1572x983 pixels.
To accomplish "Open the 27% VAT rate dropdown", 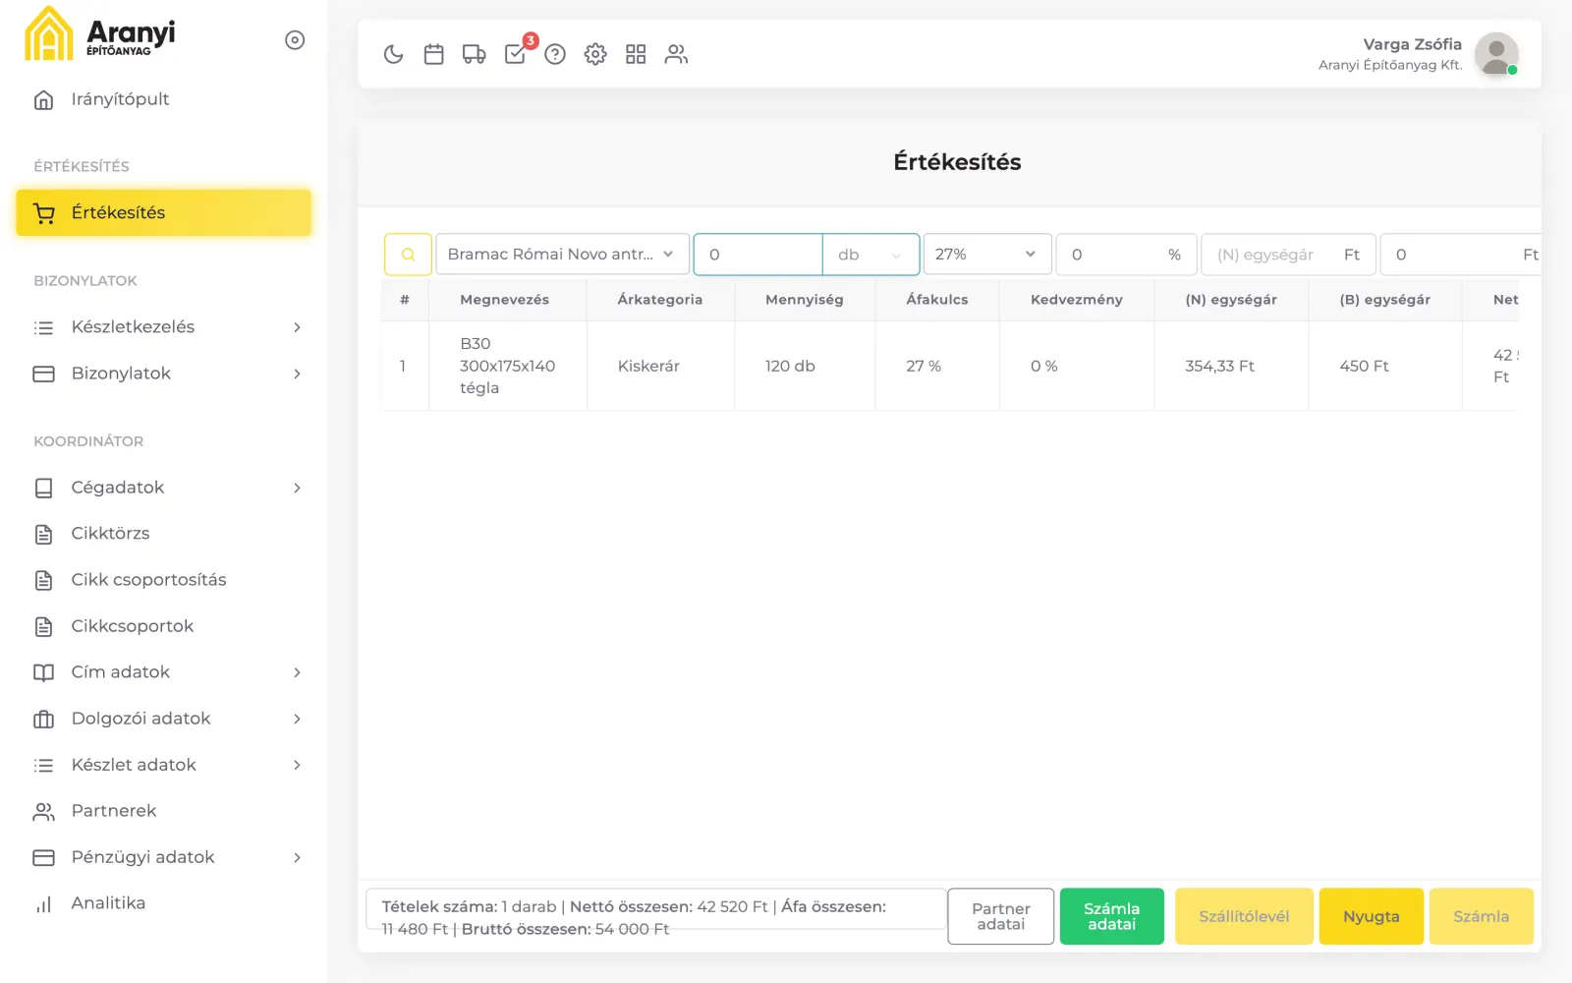I will 987,255.
